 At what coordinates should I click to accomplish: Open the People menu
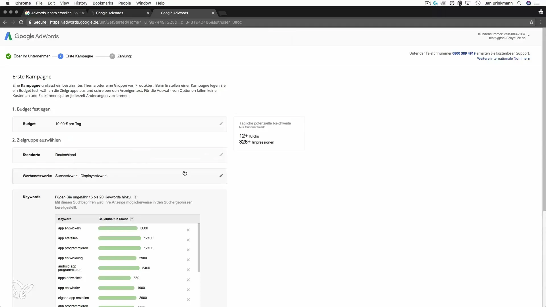[125, 3]
